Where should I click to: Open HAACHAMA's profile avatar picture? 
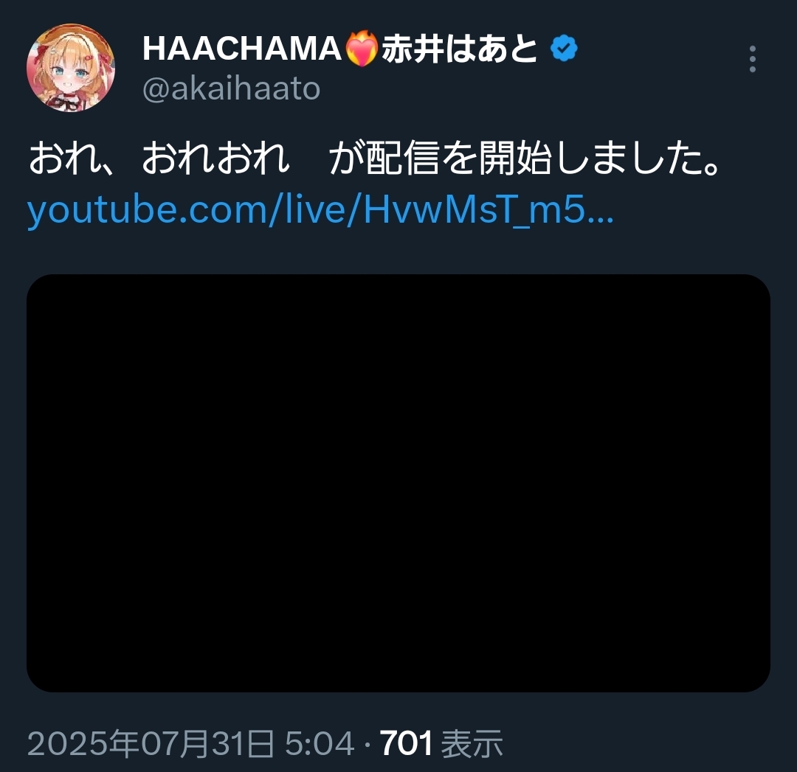pyautogui.click(x=71, y=68)
